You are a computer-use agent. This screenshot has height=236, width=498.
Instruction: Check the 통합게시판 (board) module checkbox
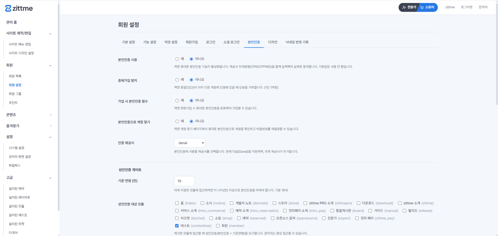click(332, 211)
